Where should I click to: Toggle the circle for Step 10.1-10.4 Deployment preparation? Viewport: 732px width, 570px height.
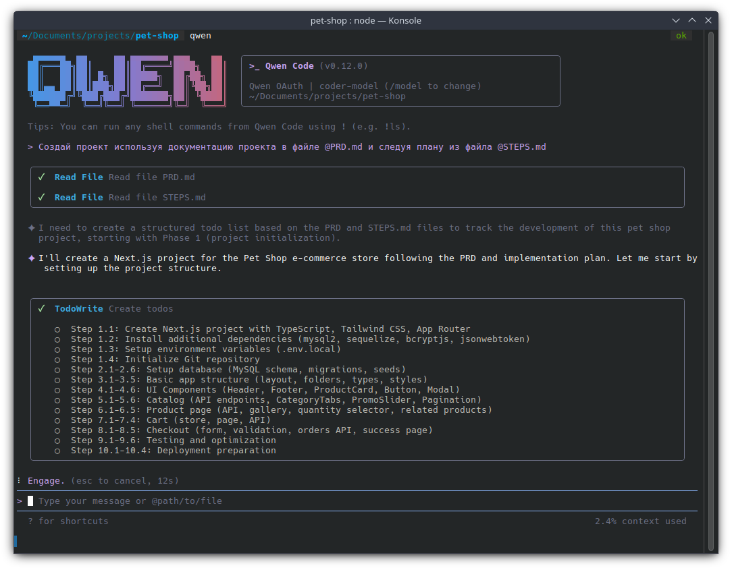coord(57,450)
